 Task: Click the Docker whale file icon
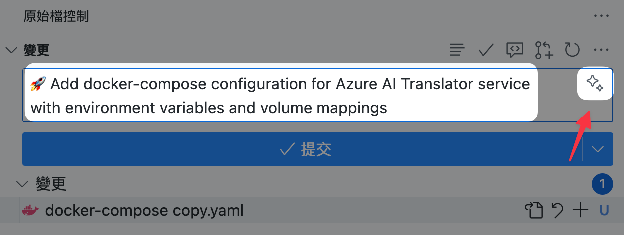[x=30, y=211]
